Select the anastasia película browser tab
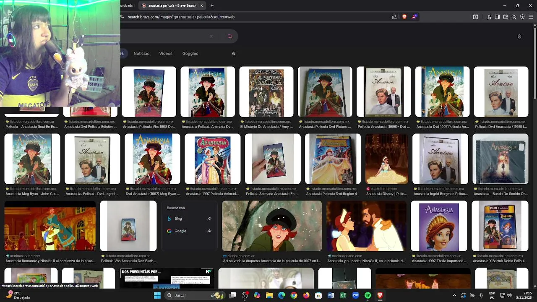This screenshot has width=537, height=302. (x=172, y=5)
